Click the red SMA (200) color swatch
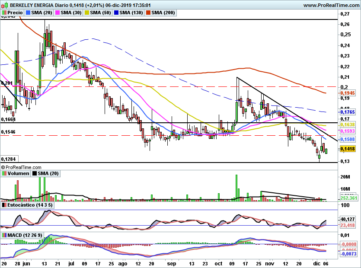This screenshot has height=268, width=361. click(148, 13)
